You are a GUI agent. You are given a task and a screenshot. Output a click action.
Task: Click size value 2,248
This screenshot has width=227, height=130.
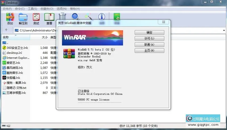[44, 63]
